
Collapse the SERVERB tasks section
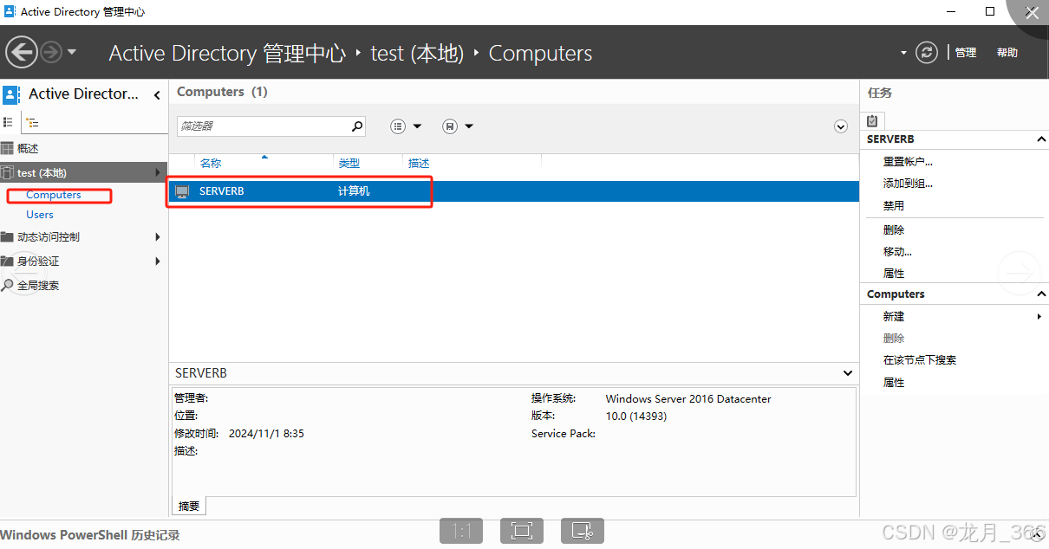1040,139
